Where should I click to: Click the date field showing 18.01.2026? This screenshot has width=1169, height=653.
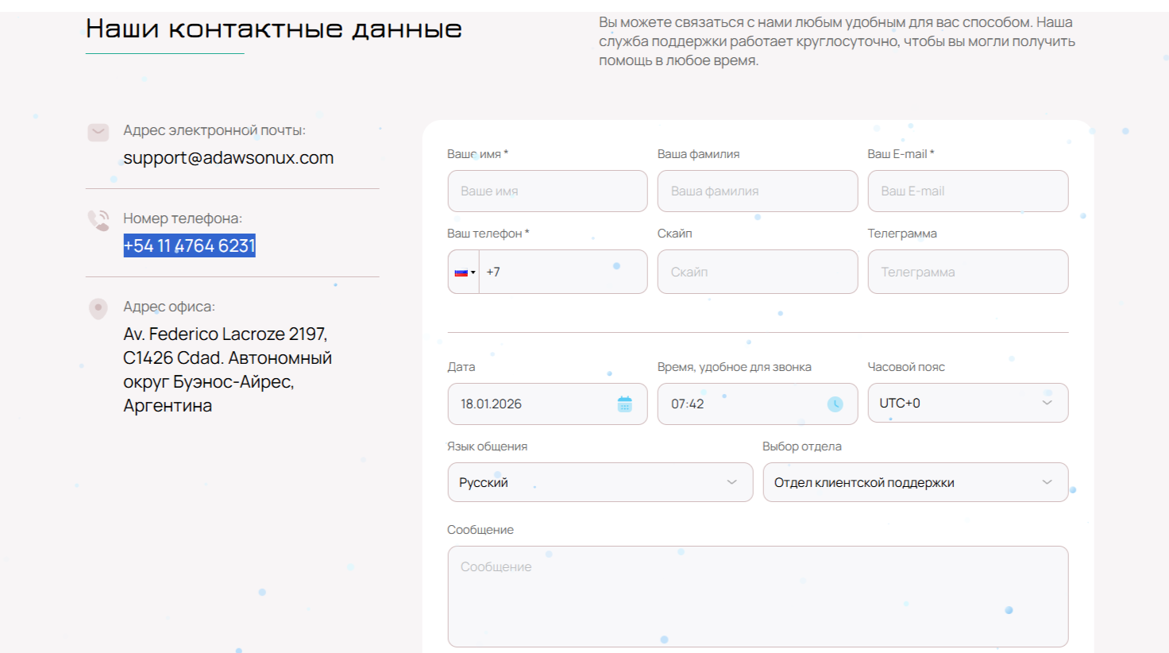[532, 404]
